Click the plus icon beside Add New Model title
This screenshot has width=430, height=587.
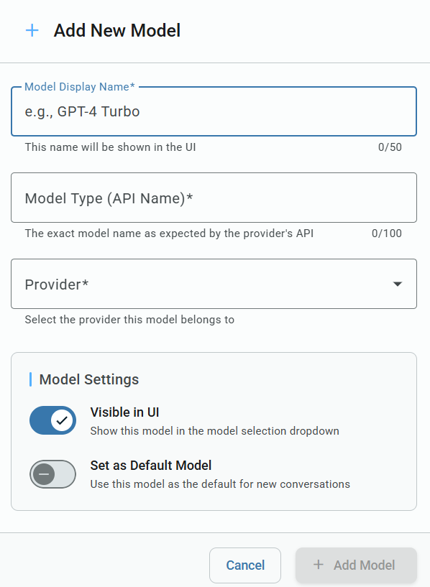pyautogui.click(x=32, y=30)
